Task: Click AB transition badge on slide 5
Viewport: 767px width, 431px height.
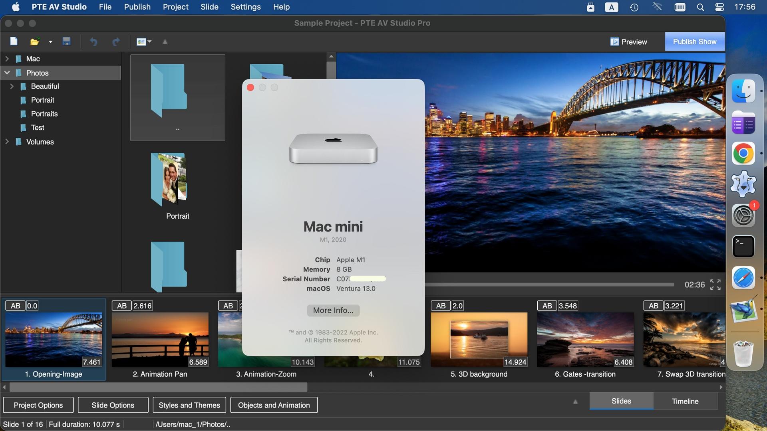Action: click(x=441, y=306)
